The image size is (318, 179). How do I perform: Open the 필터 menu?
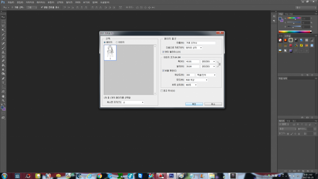click(x=69, y=2)
